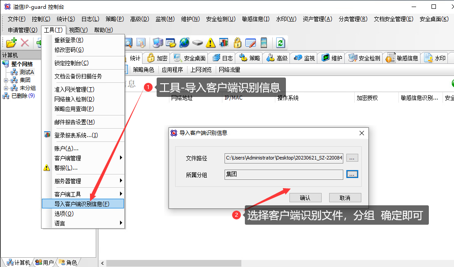Click the mobile phone toolbar icon
The image size is (454, 267).
[264, 43]
